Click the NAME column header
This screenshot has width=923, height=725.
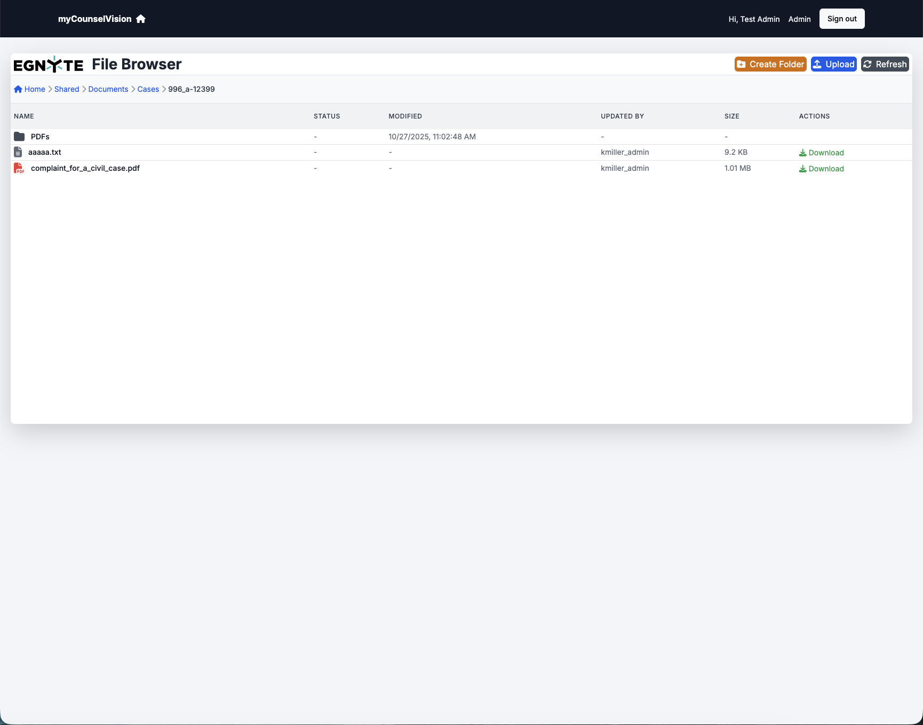[x=25, y=116]
